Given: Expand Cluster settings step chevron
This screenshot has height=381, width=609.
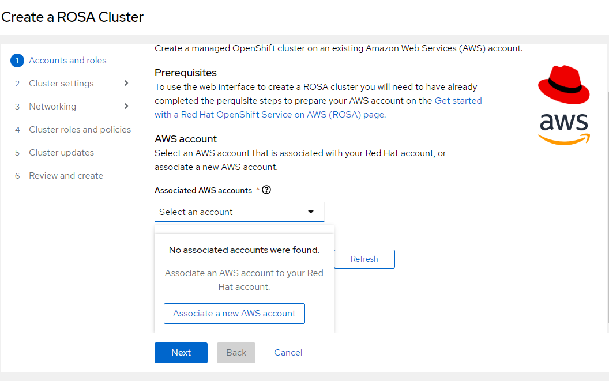Looking at the screenshot, I should pyautogui.click(x=126, y=84).
